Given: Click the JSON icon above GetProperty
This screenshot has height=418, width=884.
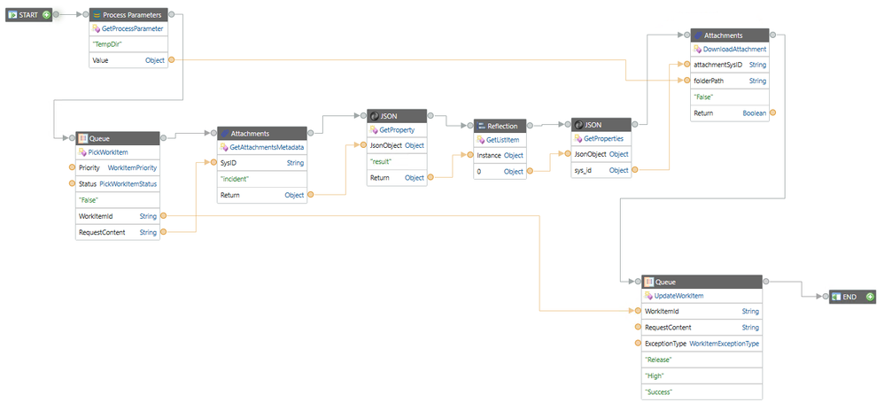Looking at the screenshot, I should click(375, 117).
